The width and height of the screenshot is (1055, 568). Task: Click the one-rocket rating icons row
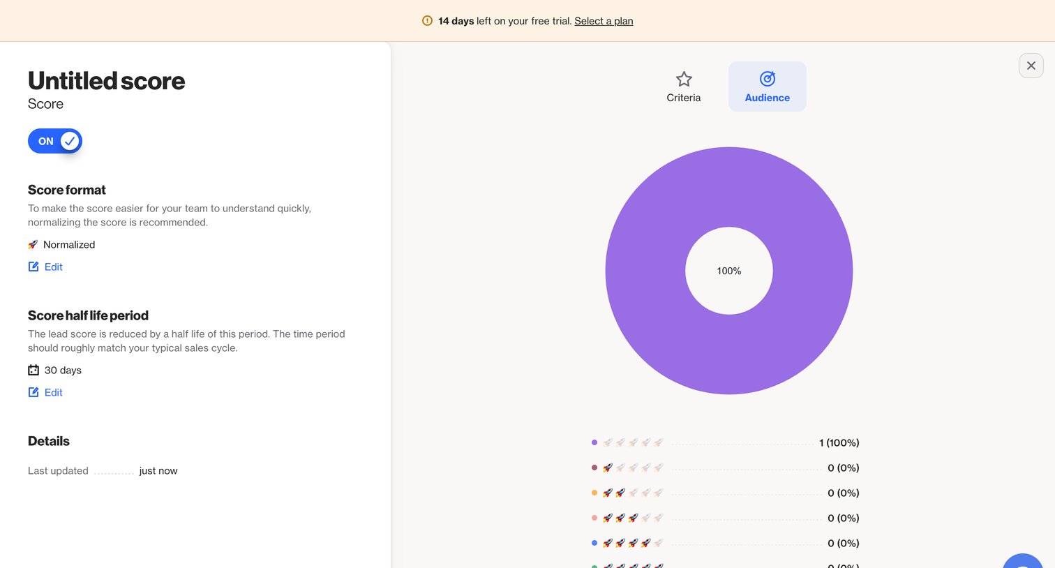(x=633, y=468)
